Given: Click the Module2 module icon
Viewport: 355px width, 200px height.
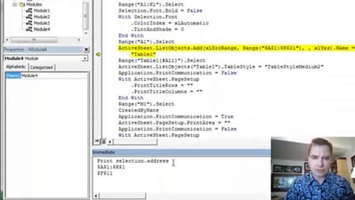Looking at the screenshot, I should point(29,17).
